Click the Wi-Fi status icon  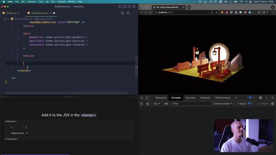(x=241, y=2)
